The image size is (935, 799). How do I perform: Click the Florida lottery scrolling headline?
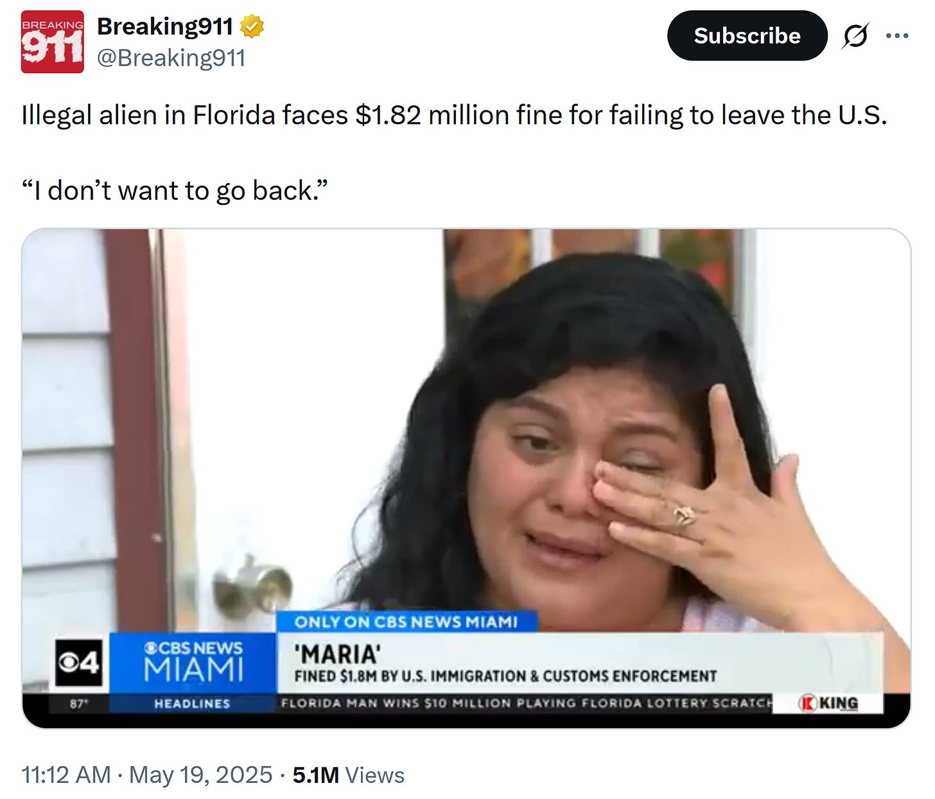pos(527,703)
